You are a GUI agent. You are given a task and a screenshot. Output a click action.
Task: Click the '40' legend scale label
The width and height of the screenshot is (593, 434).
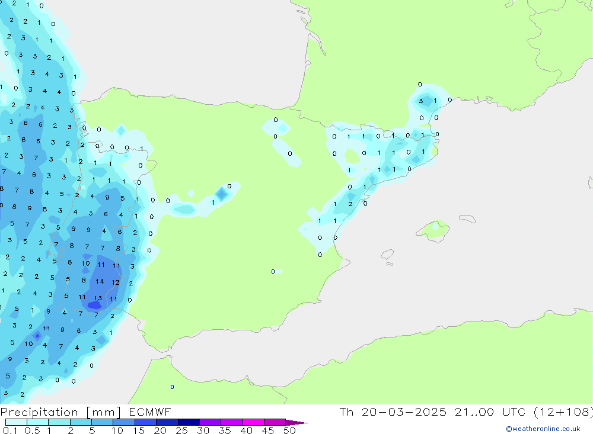(x=246, y=430)
